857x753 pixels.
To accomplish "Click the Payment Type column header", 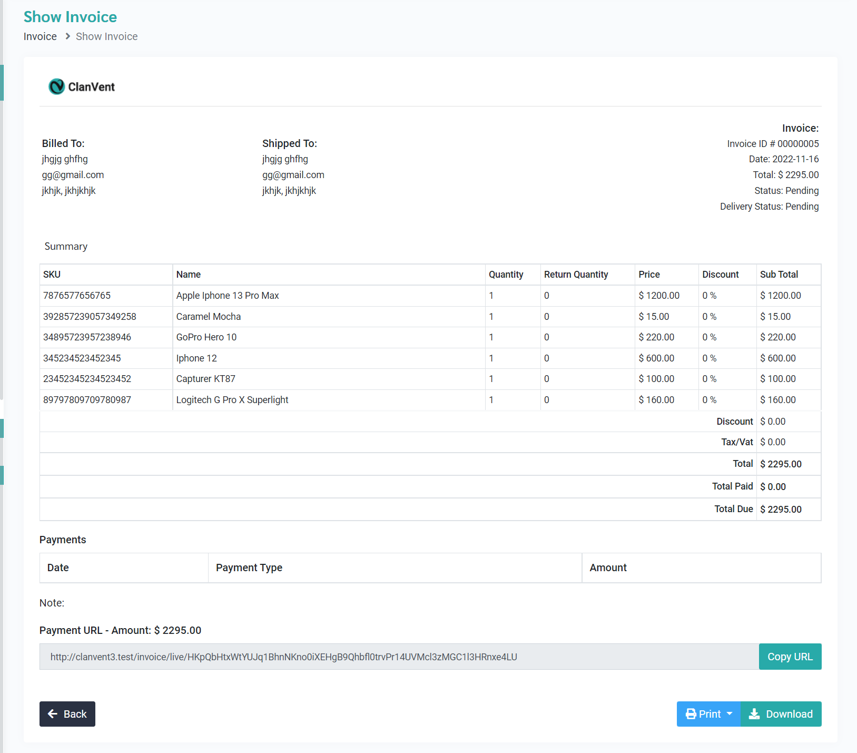I will (x=249, y=568).
